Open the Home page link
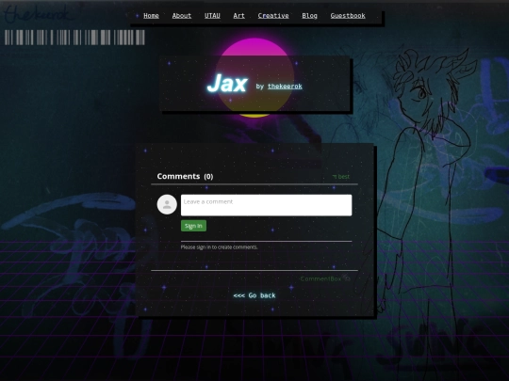Image resolution: width=509 pixels, height=381 pixels. [x=151, y=16]
